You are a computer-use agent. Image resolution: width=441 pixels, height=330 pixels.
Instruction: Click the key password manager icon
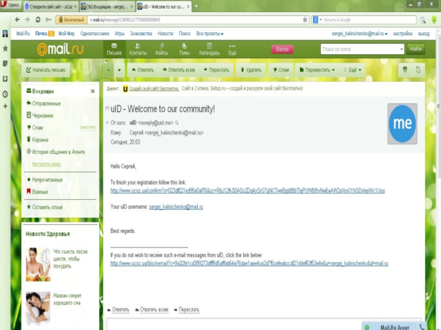49,20
